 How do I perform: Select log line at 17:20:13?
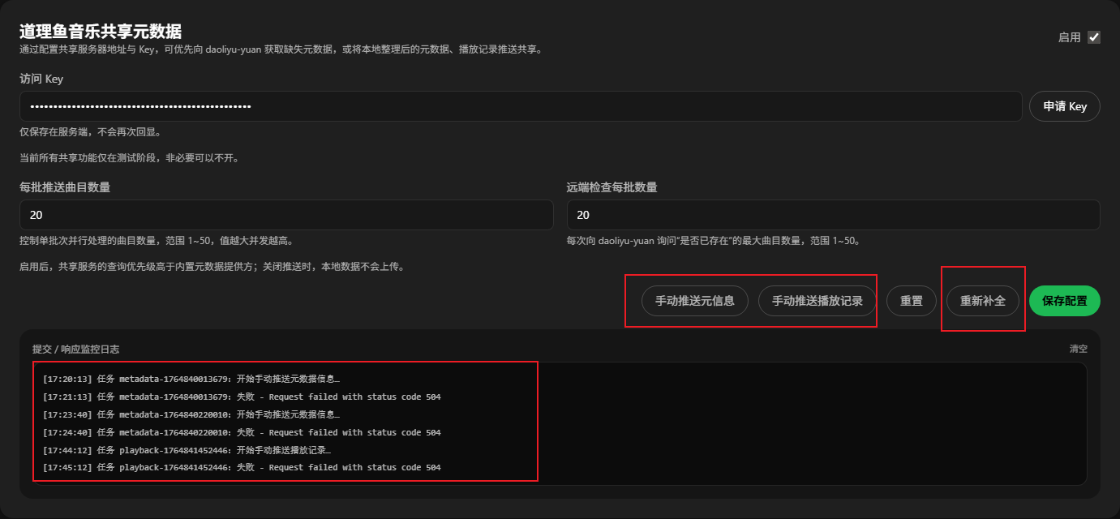tap(191, 379)
